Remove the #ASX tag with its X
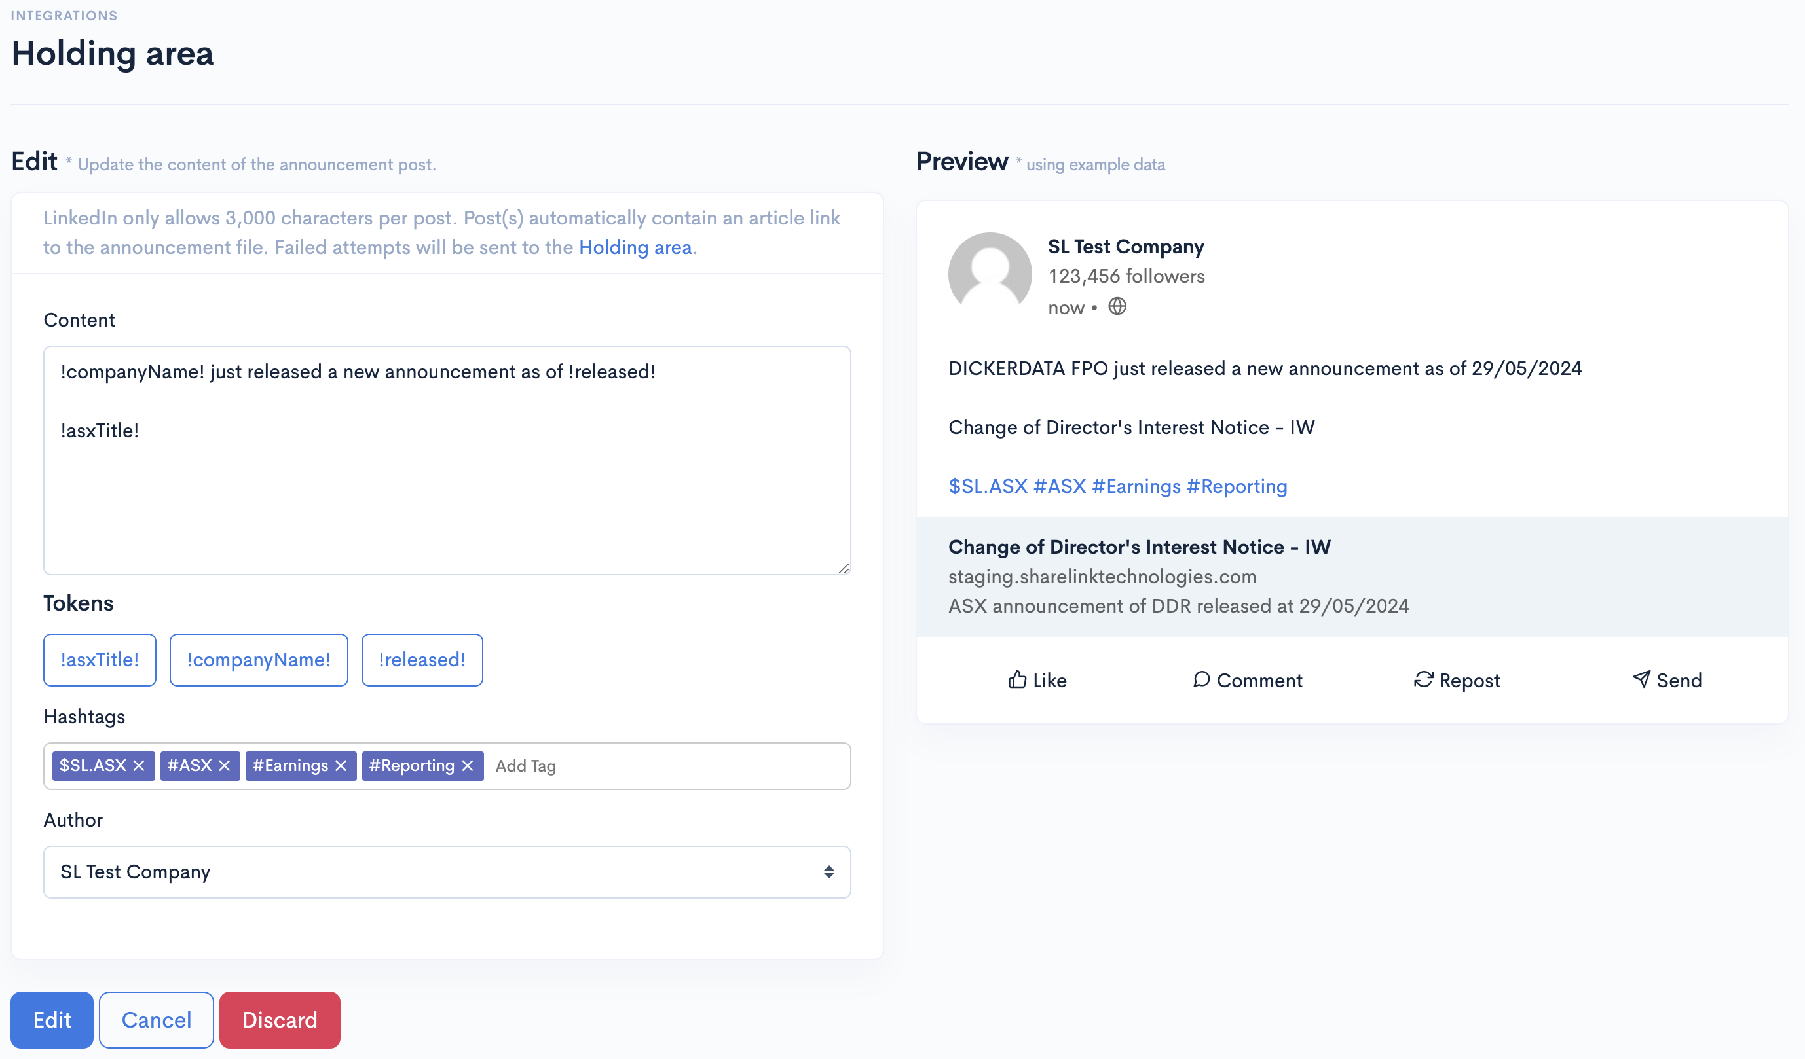 (224, 765)
